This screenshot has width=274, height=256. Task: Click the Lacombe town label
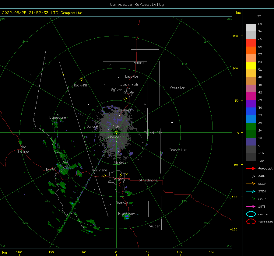click(x=132, y=76)
